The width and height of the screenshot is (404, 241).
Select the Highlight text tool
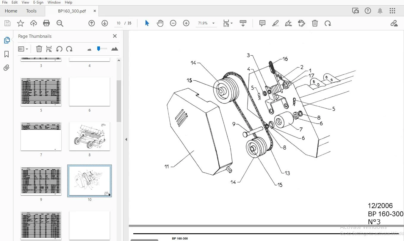click(x=275, y=23)
